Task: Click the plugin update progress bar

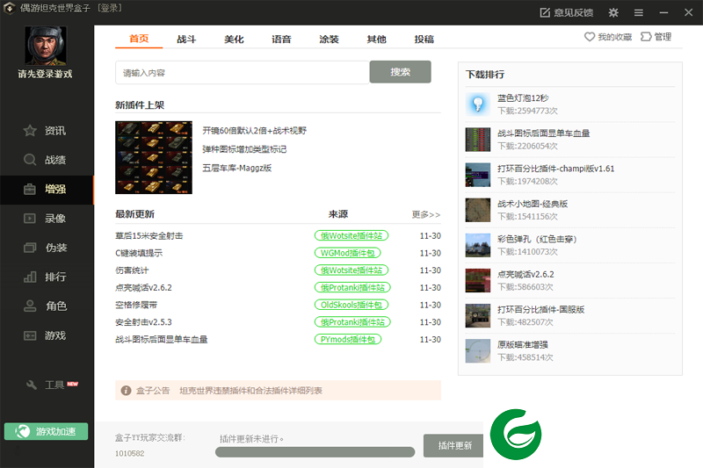Action: 315,452
